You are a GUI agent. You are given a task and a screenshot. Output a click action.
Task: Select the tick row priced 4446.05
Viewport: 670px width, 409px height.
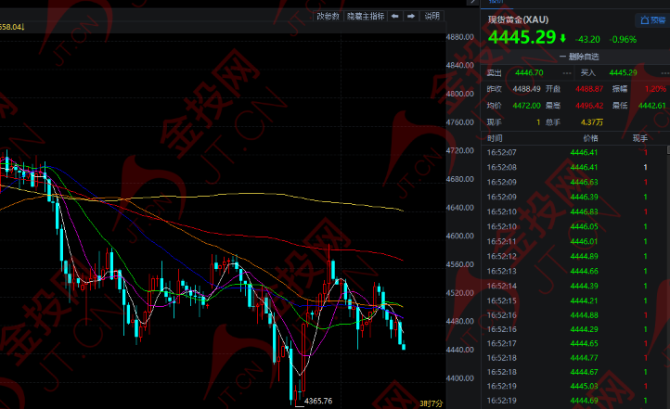tap(573, 226)
